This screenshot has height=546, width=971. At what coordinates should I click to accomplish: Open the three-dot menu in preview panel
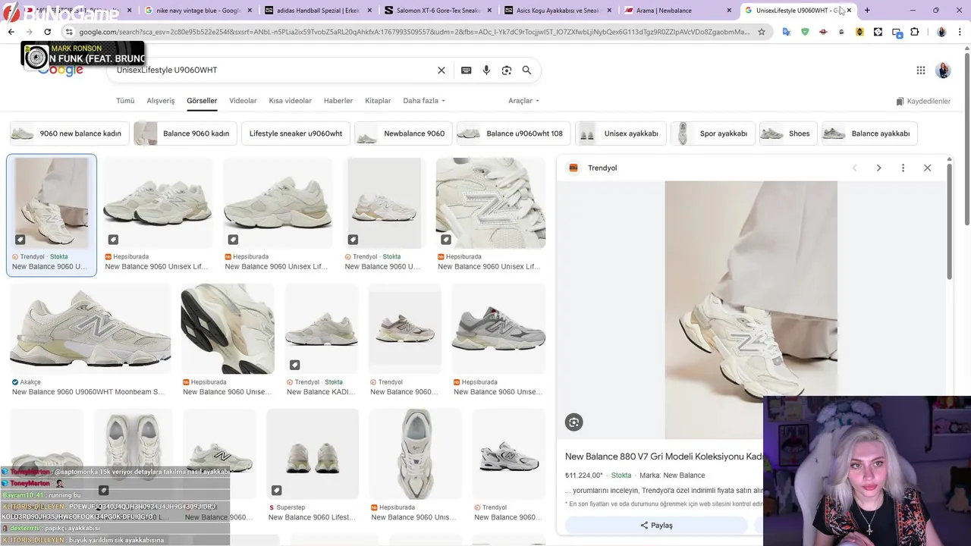903,168
